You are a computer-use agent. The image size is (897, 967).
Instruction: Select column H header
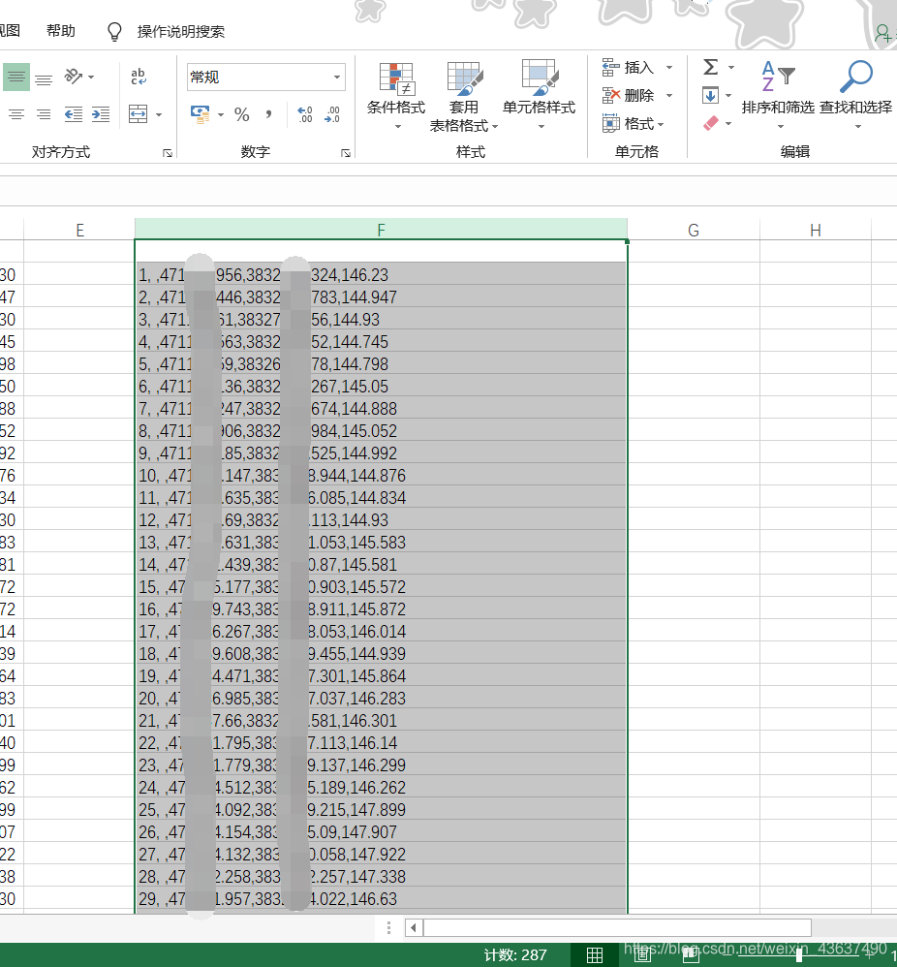[x=816, y=230]
